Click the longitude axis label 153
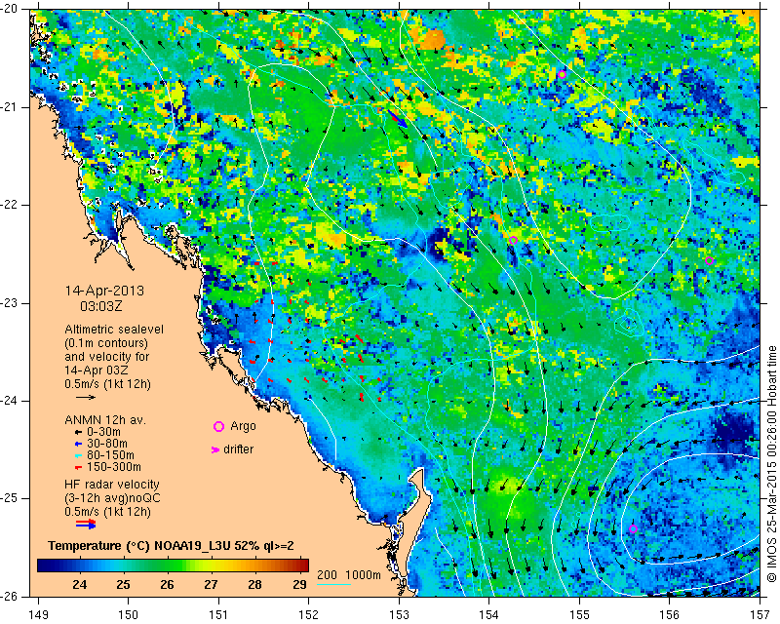Viewport: 780px width, 624px height. (x=399, y=615)
